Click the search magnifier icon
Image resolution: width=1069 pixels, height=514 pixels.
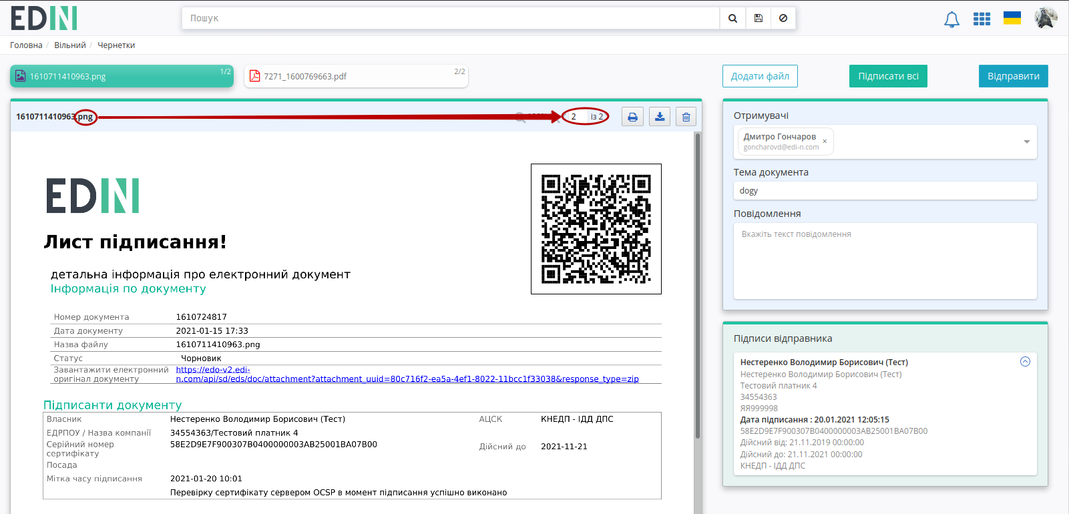tap(732, 19)
